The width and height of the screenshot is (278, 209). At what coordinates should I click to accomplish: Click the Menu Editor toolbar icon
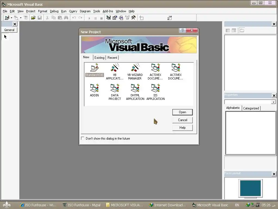[x=26, y=18]
